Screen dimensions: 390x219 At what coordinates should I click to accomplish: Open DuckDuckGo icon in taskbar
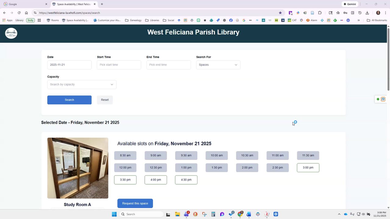tap(195, 214)
